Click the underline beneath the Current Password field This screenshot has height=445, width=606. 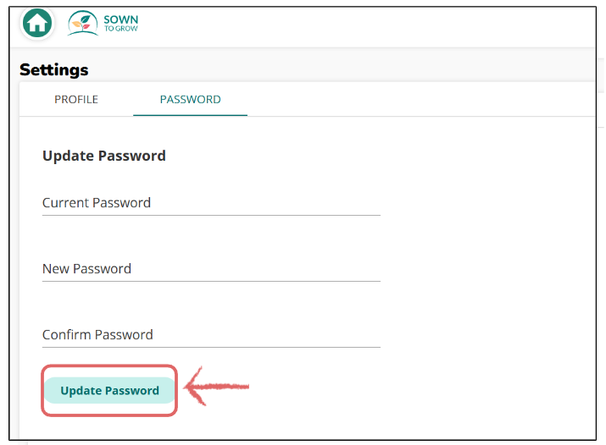coord(211,215)
